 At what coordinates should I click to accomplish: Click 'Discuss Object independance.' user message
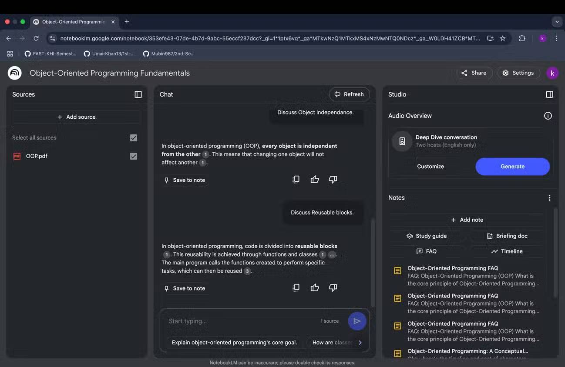pos(316,113)
